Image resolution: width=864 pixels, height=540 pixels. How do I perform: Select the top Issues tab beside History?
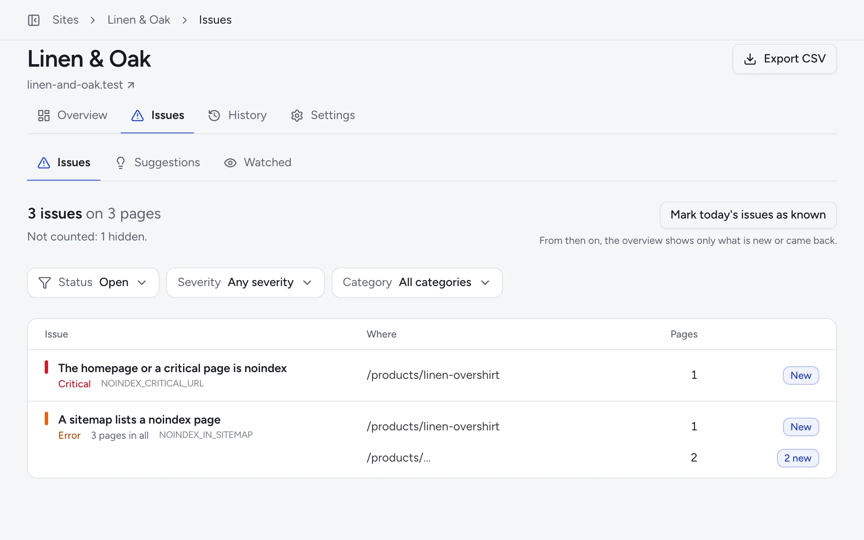click(157, 116)
